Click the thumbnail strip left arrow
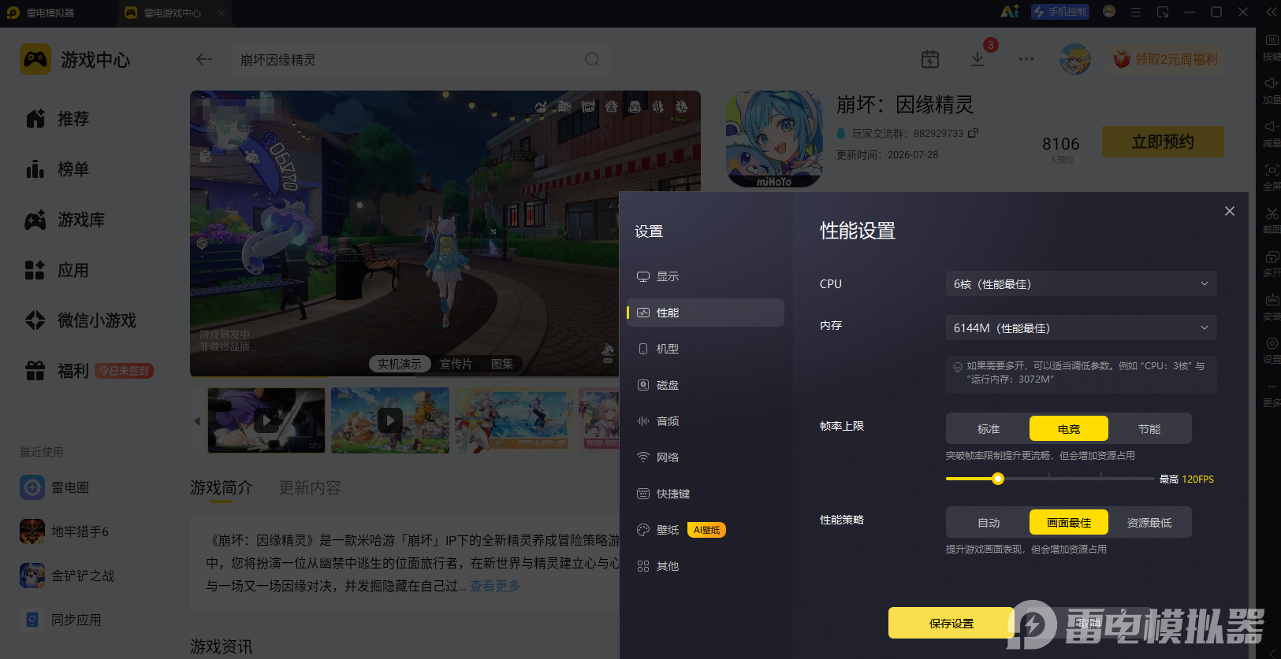Image resolution: width=1281 pixels, height=659 pixels. coord(197,421)
